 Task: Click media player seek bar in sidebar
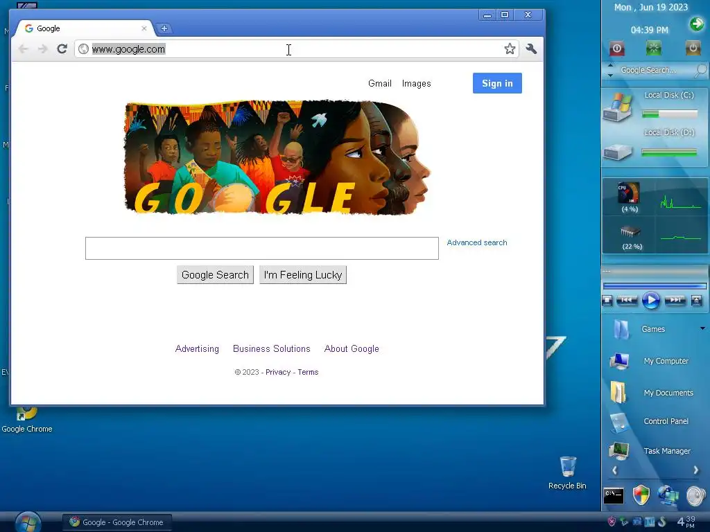(x=655, y=286)
